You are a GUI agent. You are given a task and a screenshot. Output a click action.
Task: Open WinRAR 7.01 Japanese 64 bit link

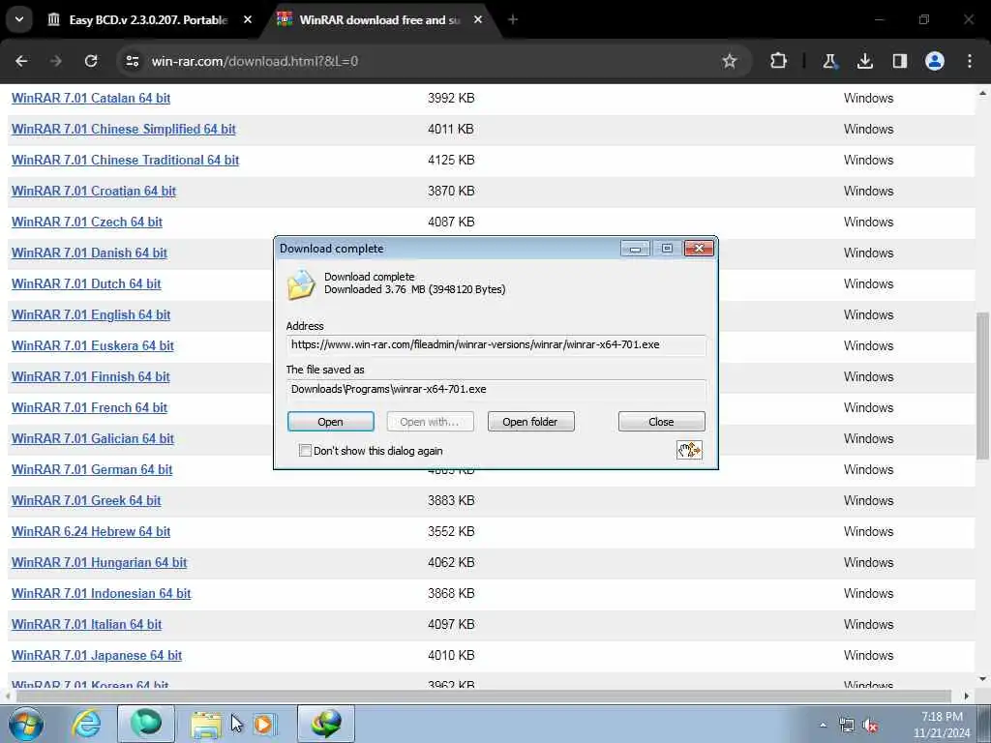pos(97,655)
